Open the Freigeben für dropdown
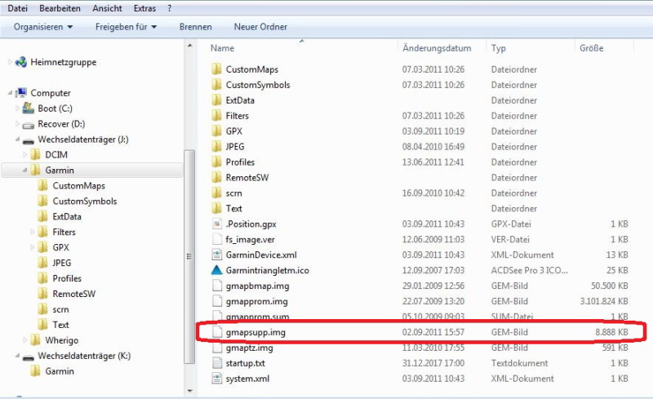This screenshot has height=399, width=653. 127,27
